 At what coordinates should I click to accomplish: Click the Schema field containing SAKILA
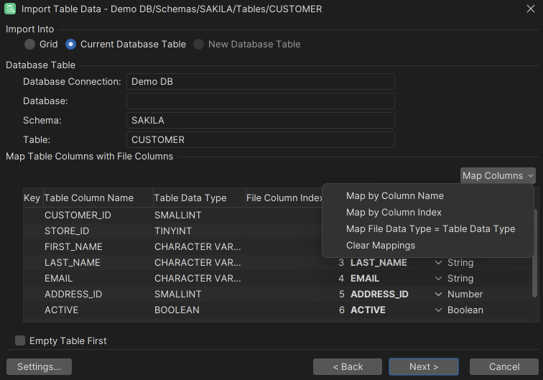[x=260, y=120]
